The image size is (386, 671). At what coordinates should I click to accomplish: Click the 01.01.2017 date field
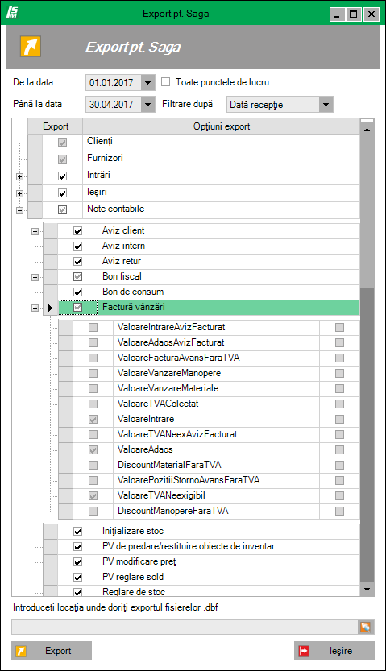pos(114,83)
